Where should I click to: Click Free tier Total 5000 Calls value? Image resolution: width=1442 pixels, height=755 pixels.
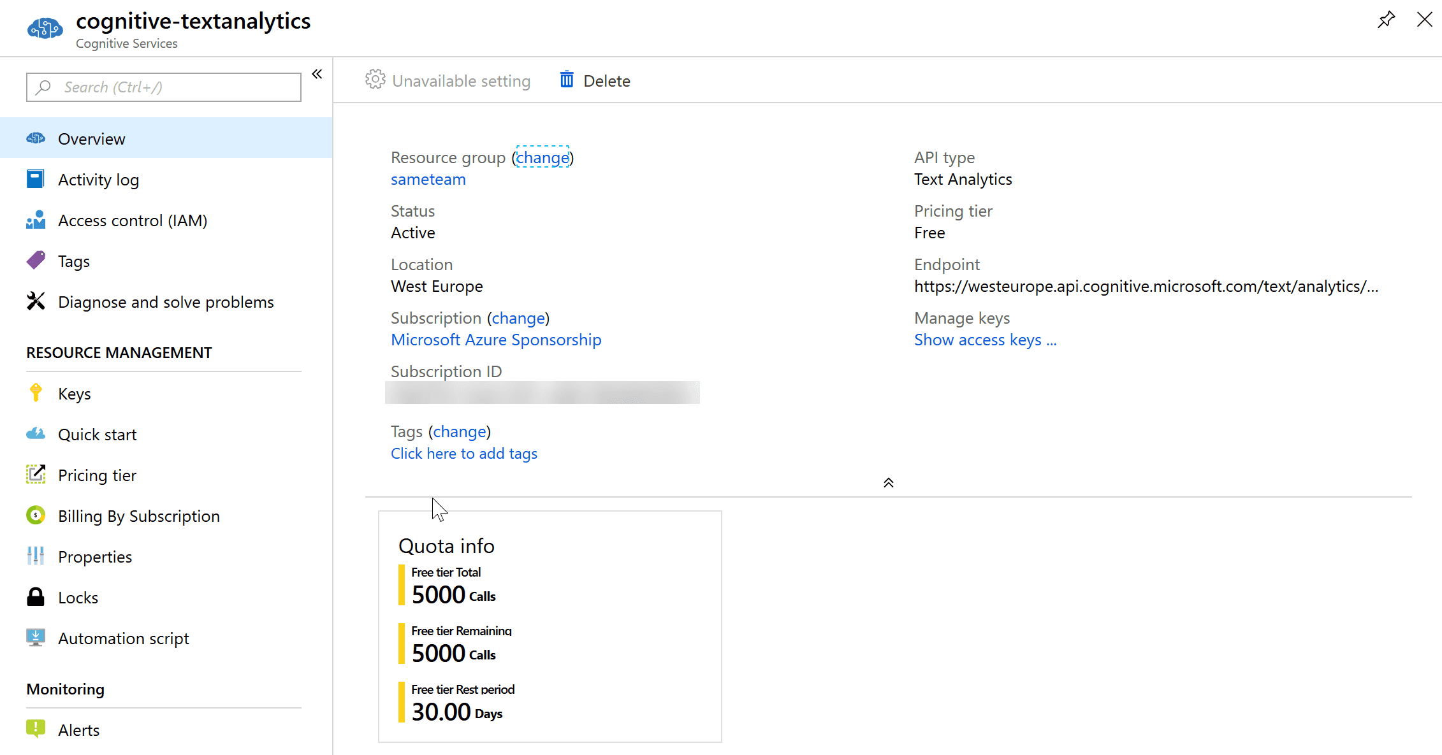[453, 594]
